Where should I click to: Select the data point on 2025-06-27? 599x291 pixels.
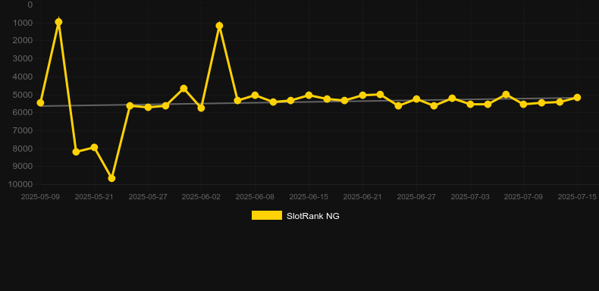click(x=416, y=99)
